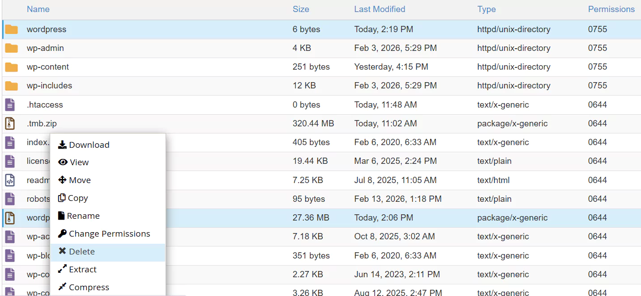The image size is (641, 296).
Task: Click the Download icon in context menu
Action: click(62, 145)
